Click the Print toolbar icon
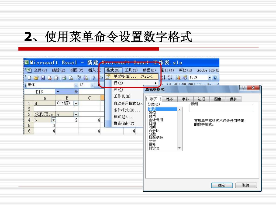The width and height of the screenshot is (276, 207). (64, 78)
